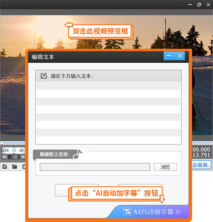Click the video progress bar handle
The image size is (213, 222).
(2, 143)
